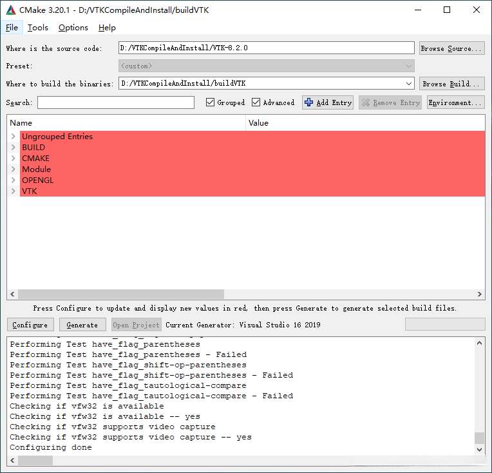Click the entries table scroll left arrow
This screenshot has height=473, width=492.
point(12,294)
